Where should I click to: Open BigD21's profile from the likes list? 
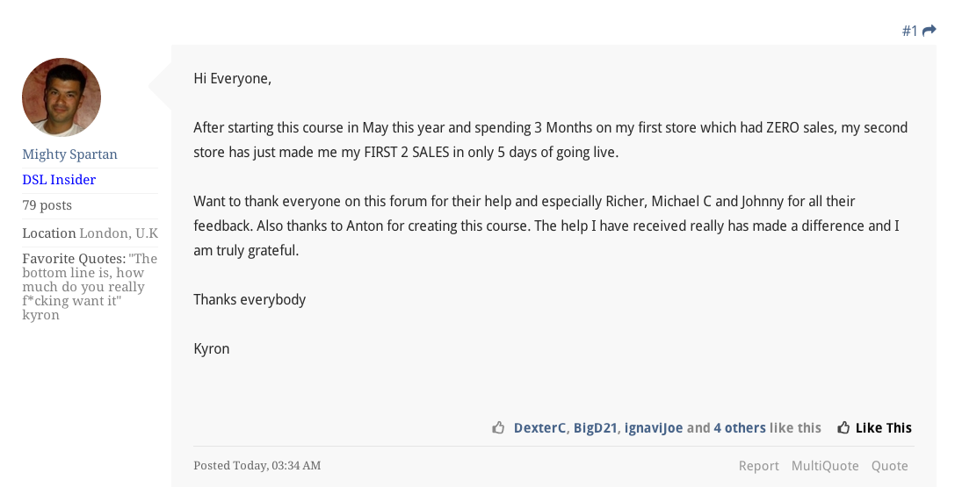(595, 428)
